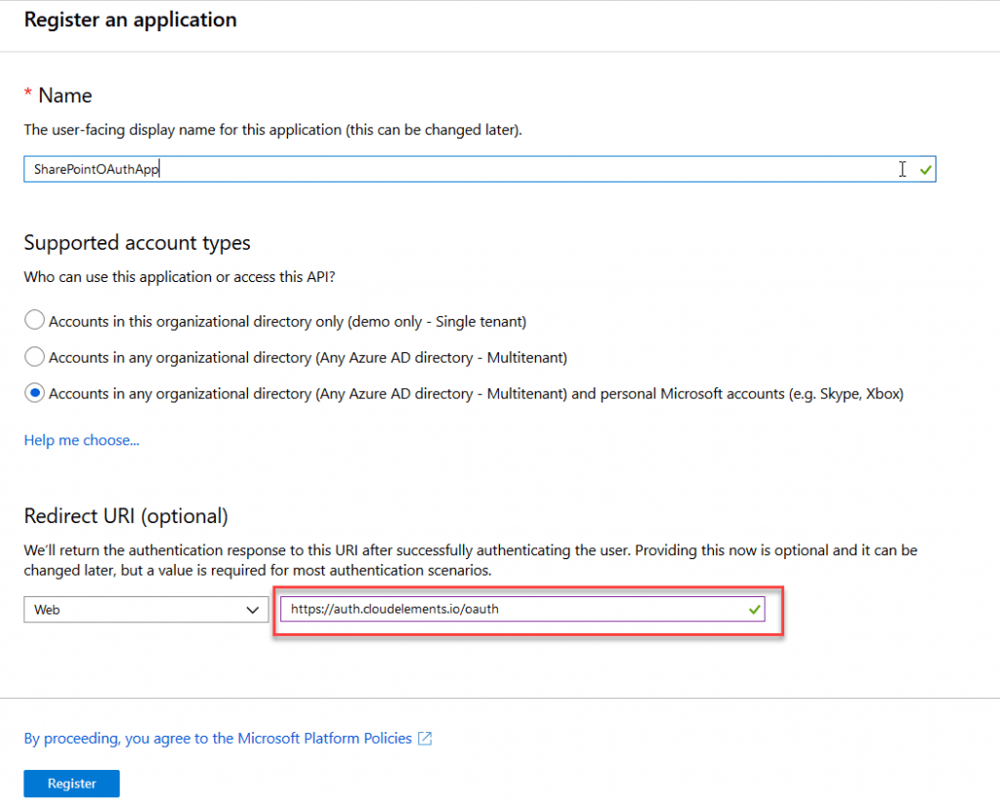Click the Supported account types heading
The width and height of the screenshot is (1000, 806).
tap(137, 243)
